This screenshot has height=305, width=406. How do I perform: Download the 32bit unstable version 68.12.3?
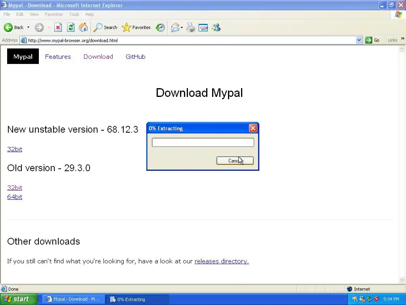(15, 149)
